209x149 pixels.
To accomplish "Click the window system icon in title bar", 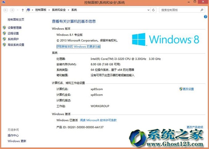I will point(3,2).
